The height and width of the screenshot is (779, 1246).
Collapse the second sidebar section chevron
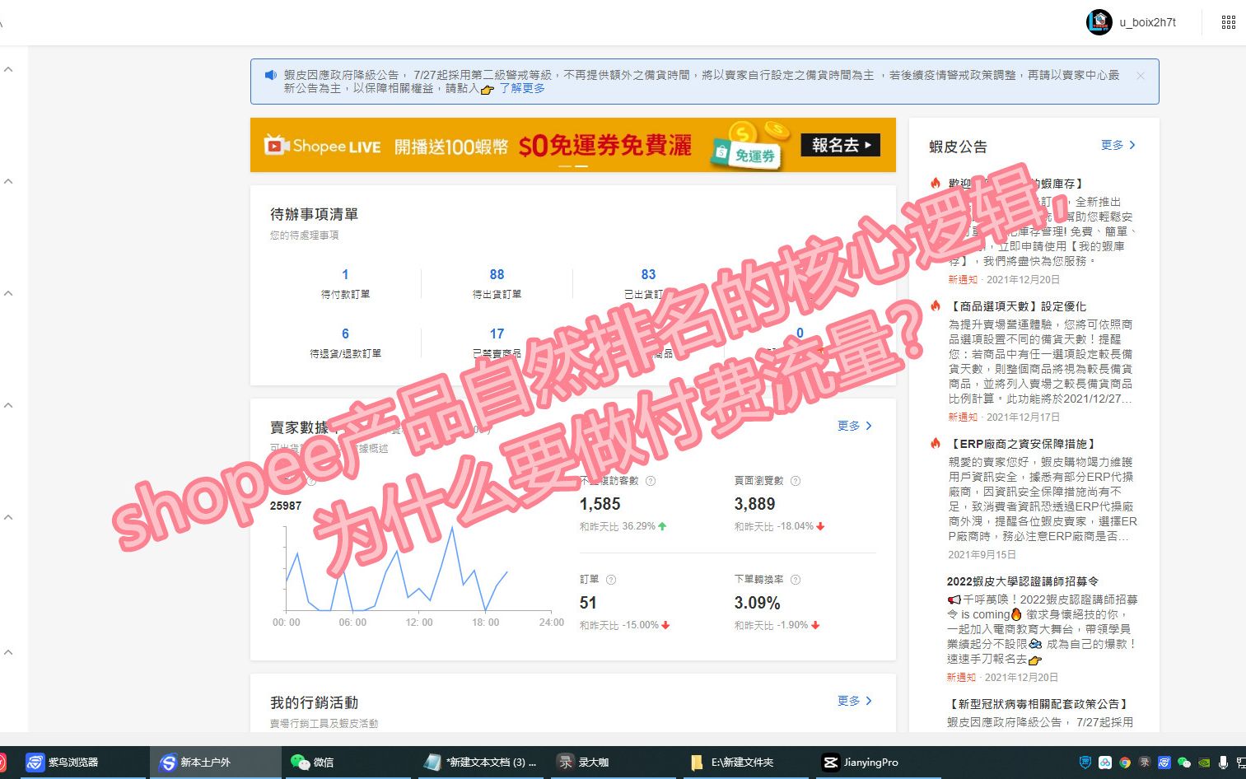[x=8, y=181]
